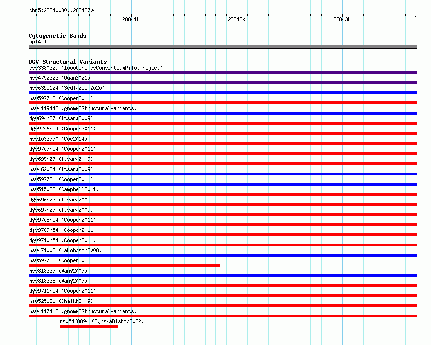Image resolution: width=431 pixels, height=345 pixels.
Task: Open variant nsv597712 (Cooper2011)
Action: (x=61, y=98)
